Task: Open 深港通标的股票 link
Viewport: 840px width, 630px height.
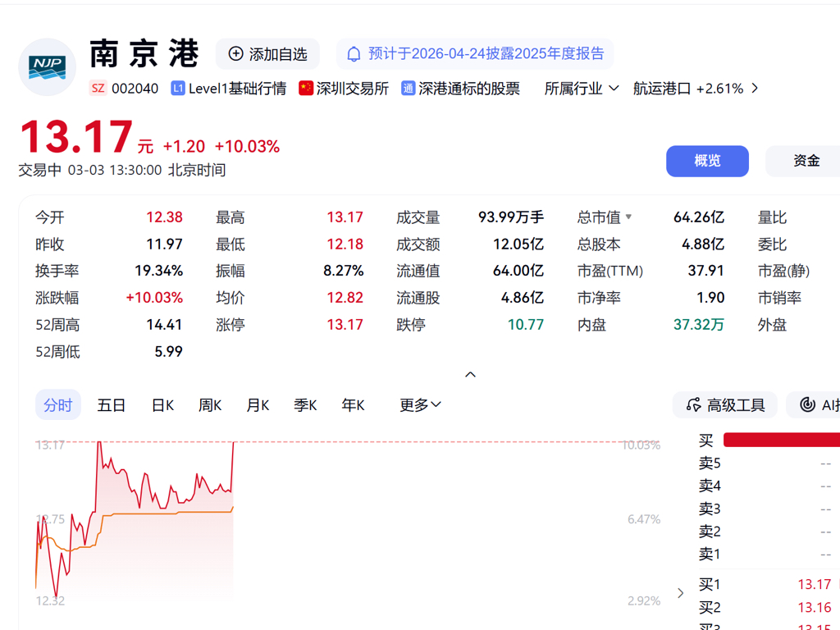Action: coord(469,89)
